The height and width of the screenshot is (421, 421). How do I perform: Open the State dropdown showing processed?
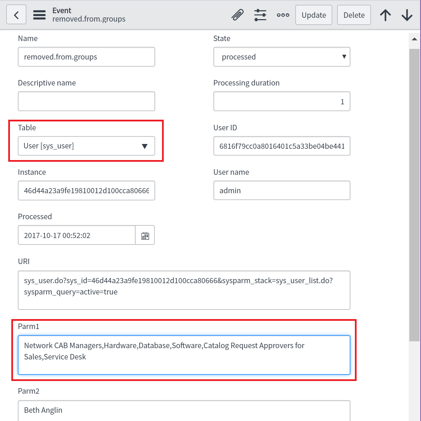[282, 57]
